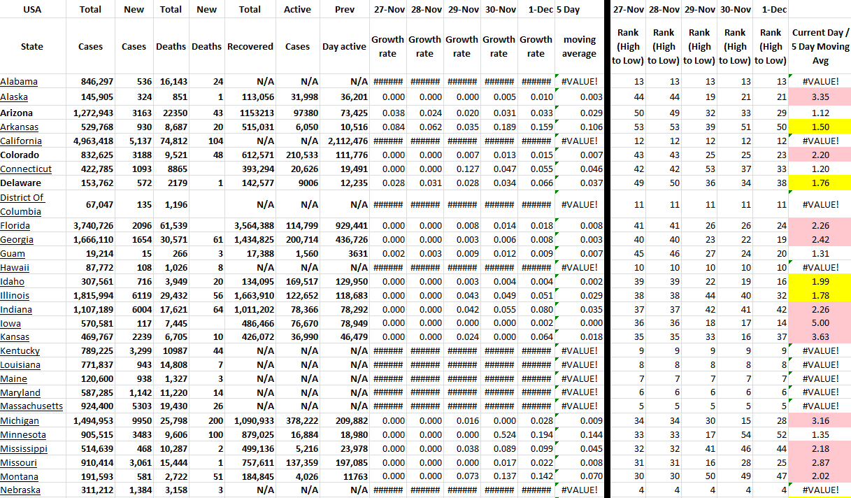Open the Florida hyperlink
Viewport: 851px width, 498px height.
15,226
